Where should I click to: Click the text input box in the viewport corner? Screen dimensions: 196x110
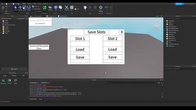tap(40, 19)
